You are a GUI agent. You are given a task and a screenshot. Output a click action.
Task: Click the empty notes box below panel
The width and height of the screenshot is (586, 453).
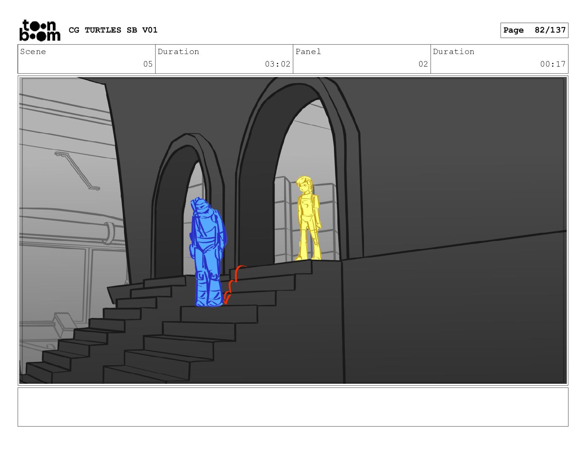293,407
